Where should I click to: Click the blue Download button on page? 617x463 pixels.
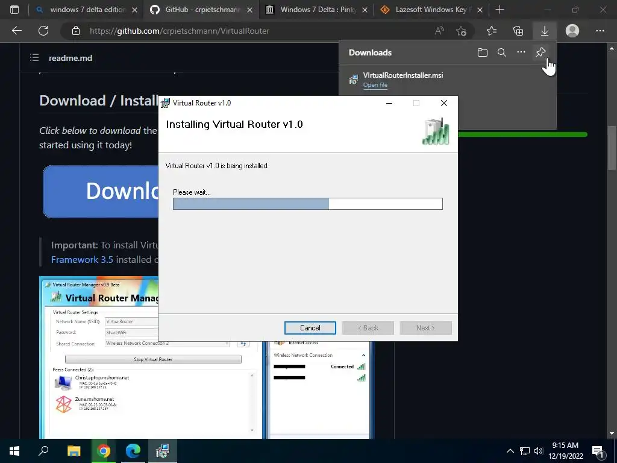pyautogui.click(x=101, y=191)
